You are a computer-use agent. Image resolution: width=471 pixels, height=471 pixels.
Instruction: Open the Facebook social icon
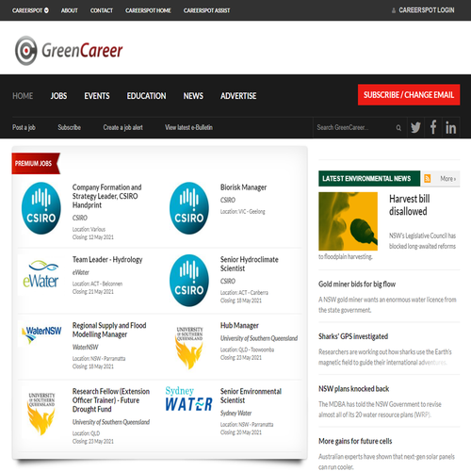433,127
